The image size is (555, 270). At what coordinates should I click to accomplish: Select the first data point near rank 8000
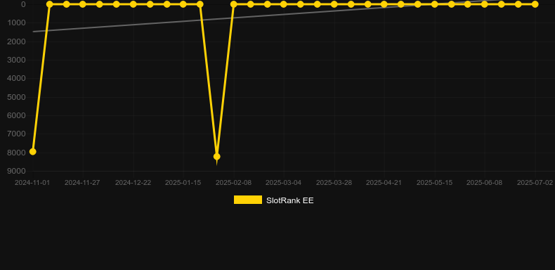pyautogui.click(x=32, y=152)
